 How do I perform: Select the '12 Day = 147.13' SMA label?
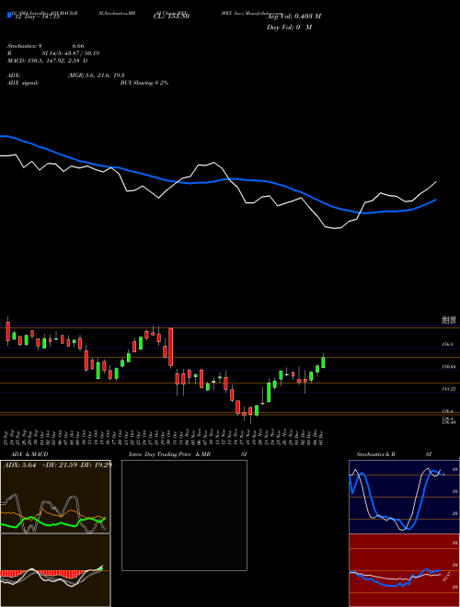[36, 17]
